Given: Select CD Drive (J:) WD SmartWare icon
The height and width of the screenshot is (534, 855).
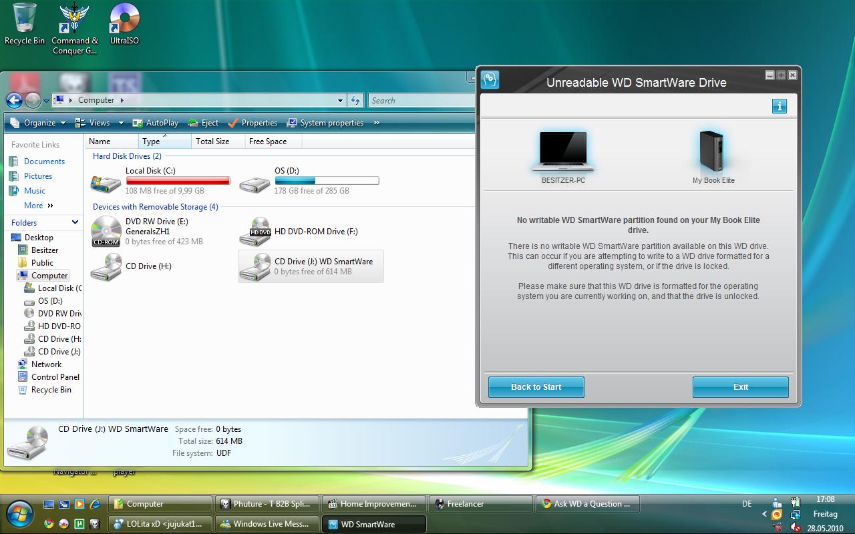Looking at the screenshot, I should click(254, 266).
